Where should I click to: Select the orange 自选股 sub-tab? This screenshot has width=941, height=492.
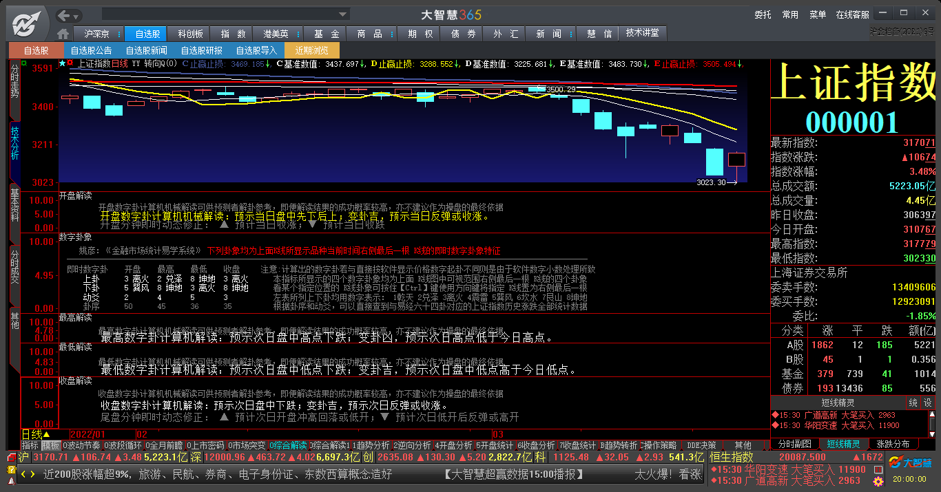pos(36,50)
